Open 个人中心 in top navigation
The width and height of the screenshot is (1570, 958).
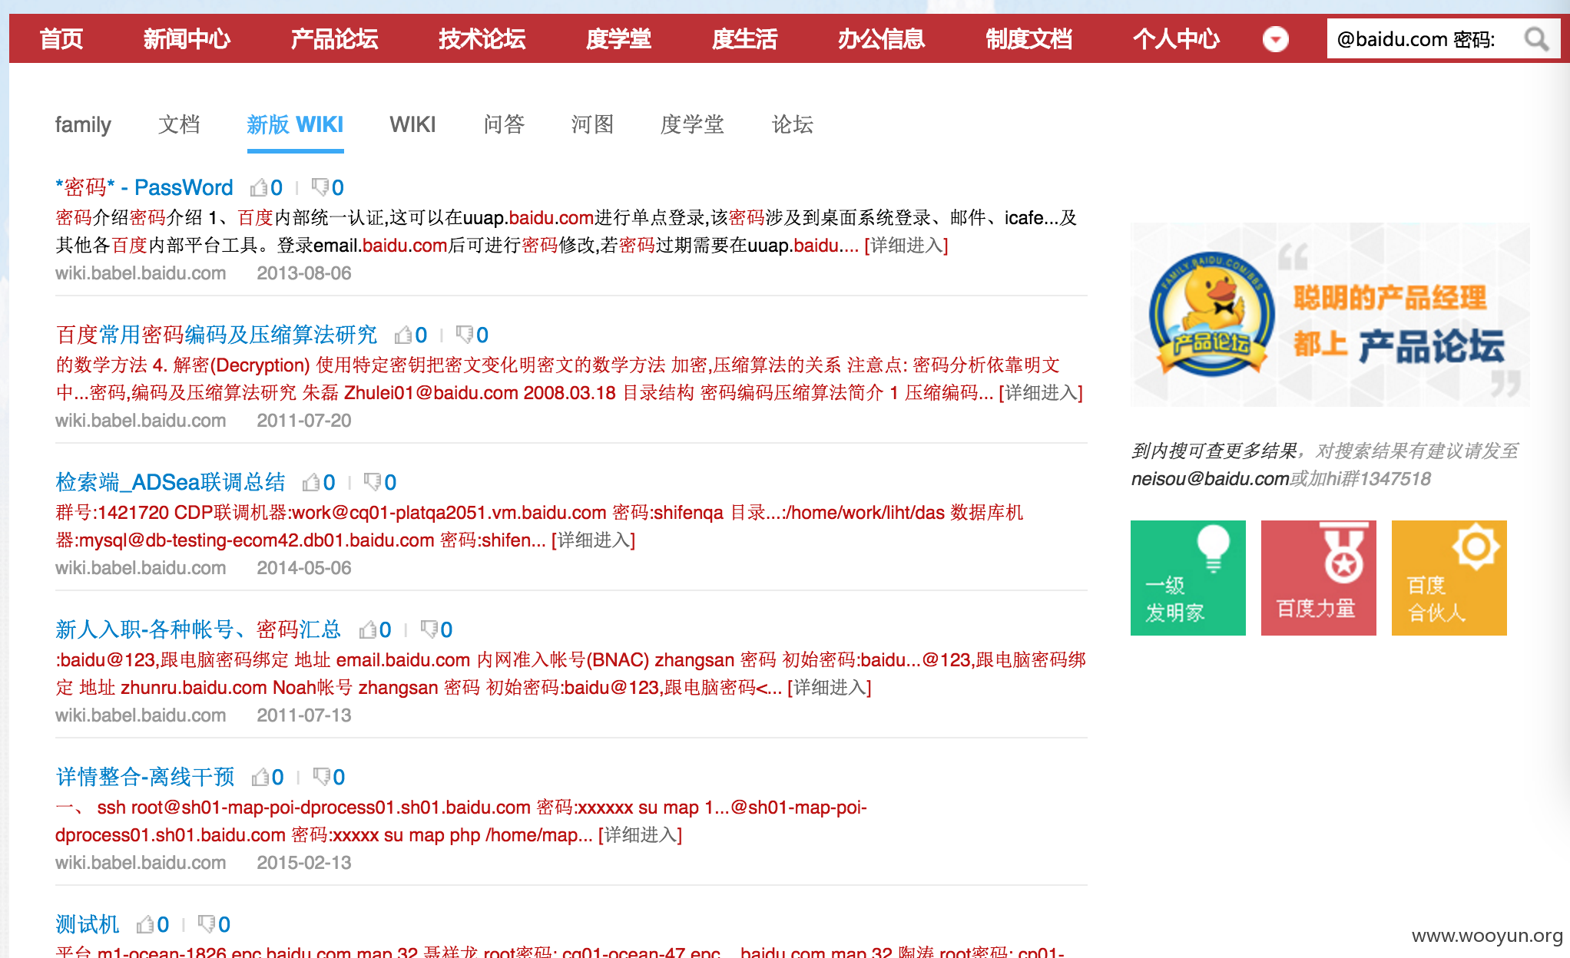click(x=1176, y=38)
